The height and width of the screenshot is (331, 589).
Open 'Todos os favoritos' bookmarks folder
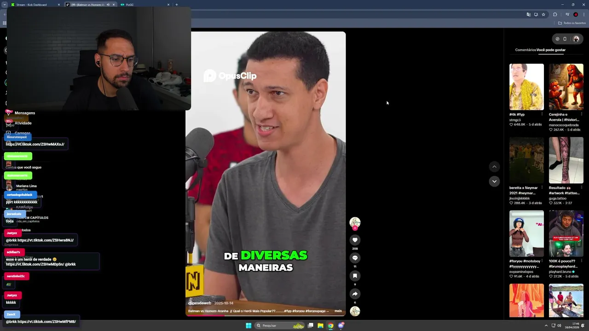click(572, 23)
